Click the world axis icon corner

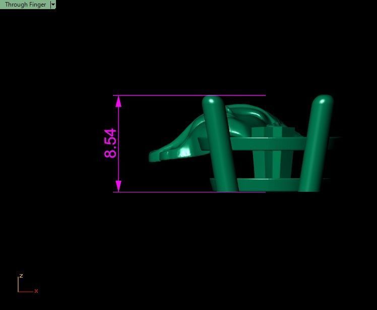pyautogui.click(x=18, y=292)
